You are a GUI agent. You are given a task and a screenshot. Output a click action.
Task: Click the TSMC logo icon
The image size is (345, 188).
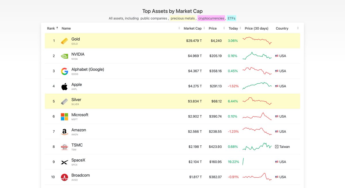pos(64,147)
